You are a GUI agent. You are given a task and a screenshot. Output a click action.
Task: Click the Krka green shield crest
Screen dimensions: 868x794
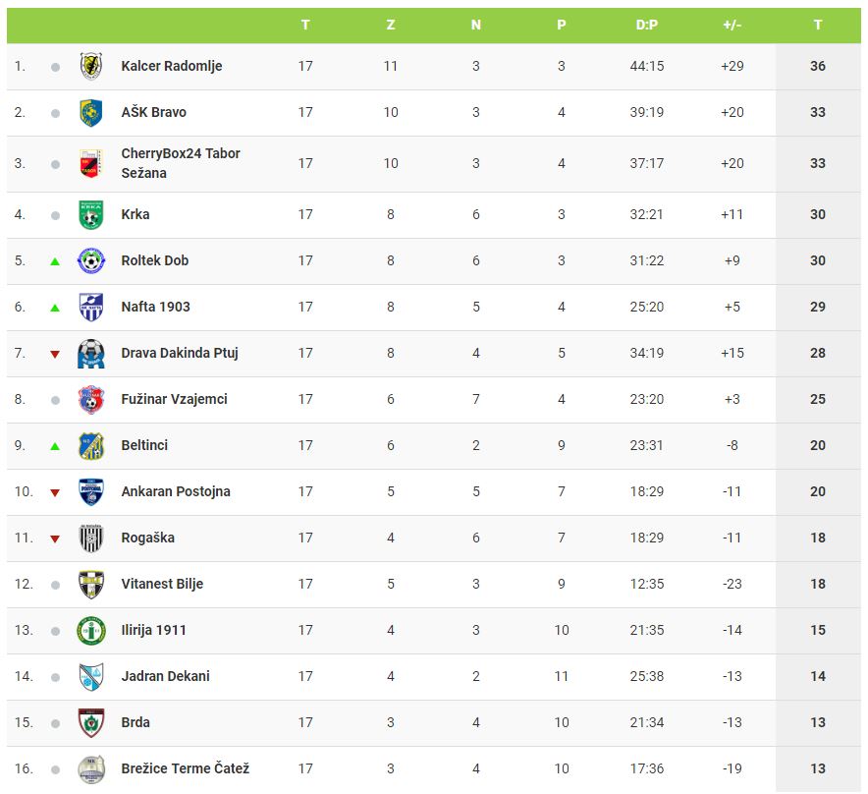tap(91, 214)
